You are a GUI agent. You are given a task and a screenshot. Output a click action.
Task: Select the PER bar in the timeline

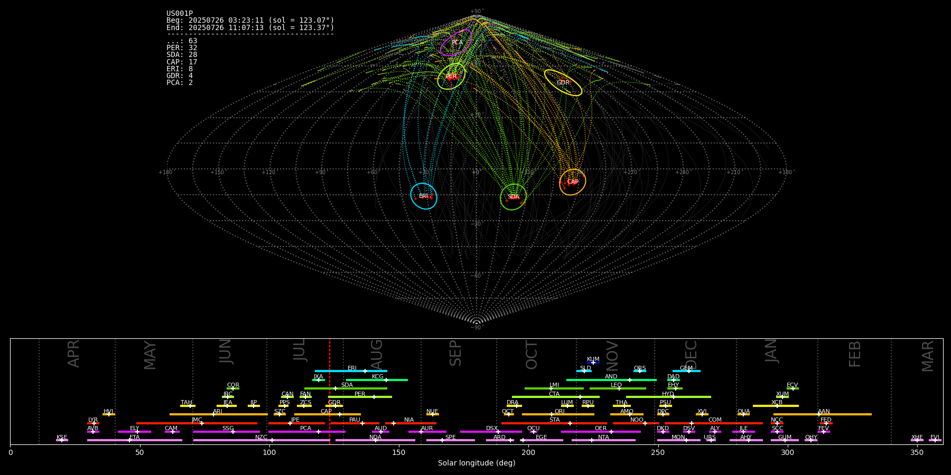[360, 397]
